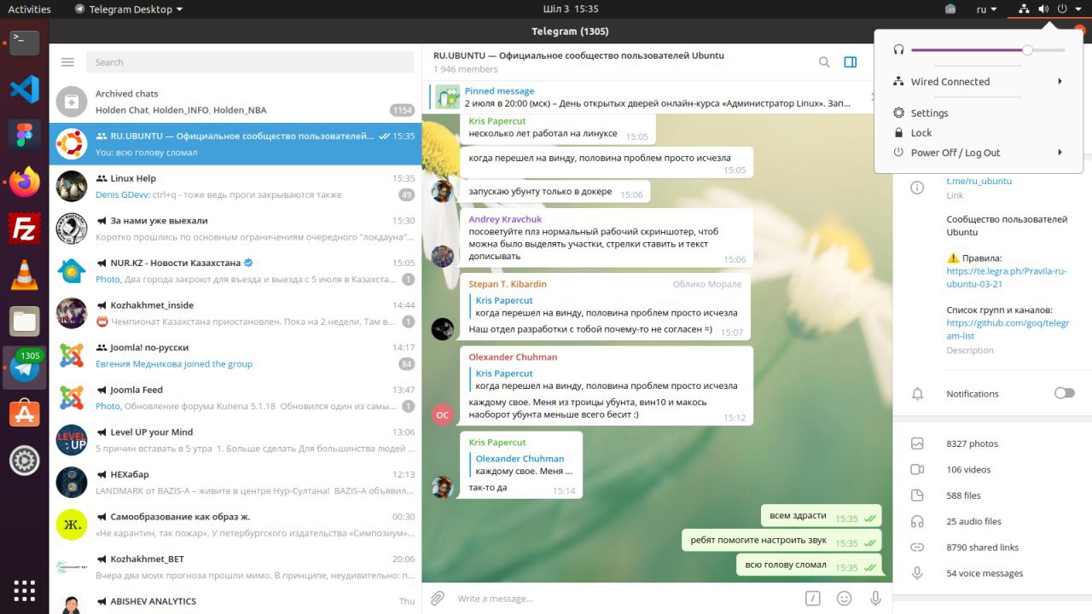Open the Level UP your Mind channel
Screen dimensions: 1092x614
[x=235, y=440]
